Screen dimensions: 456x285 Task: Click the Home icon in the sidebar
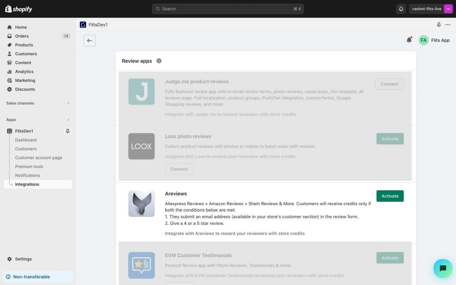pos(9,27)
